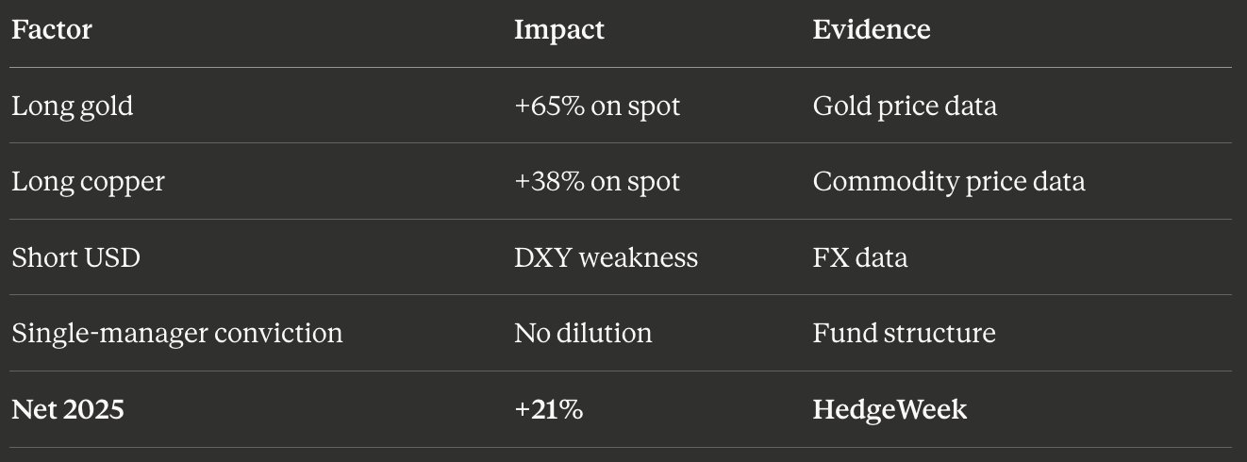
Task: Click the Factor column header
Action: [52, 29]
